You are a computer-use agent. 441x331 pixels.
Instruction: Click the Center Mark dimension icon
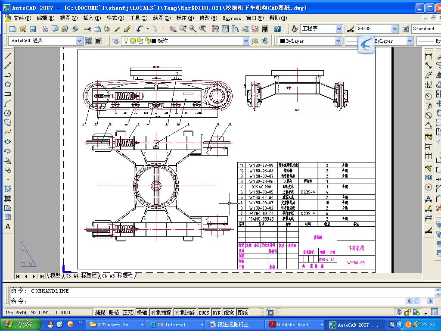pyautogui.click(x=429, y=187)
